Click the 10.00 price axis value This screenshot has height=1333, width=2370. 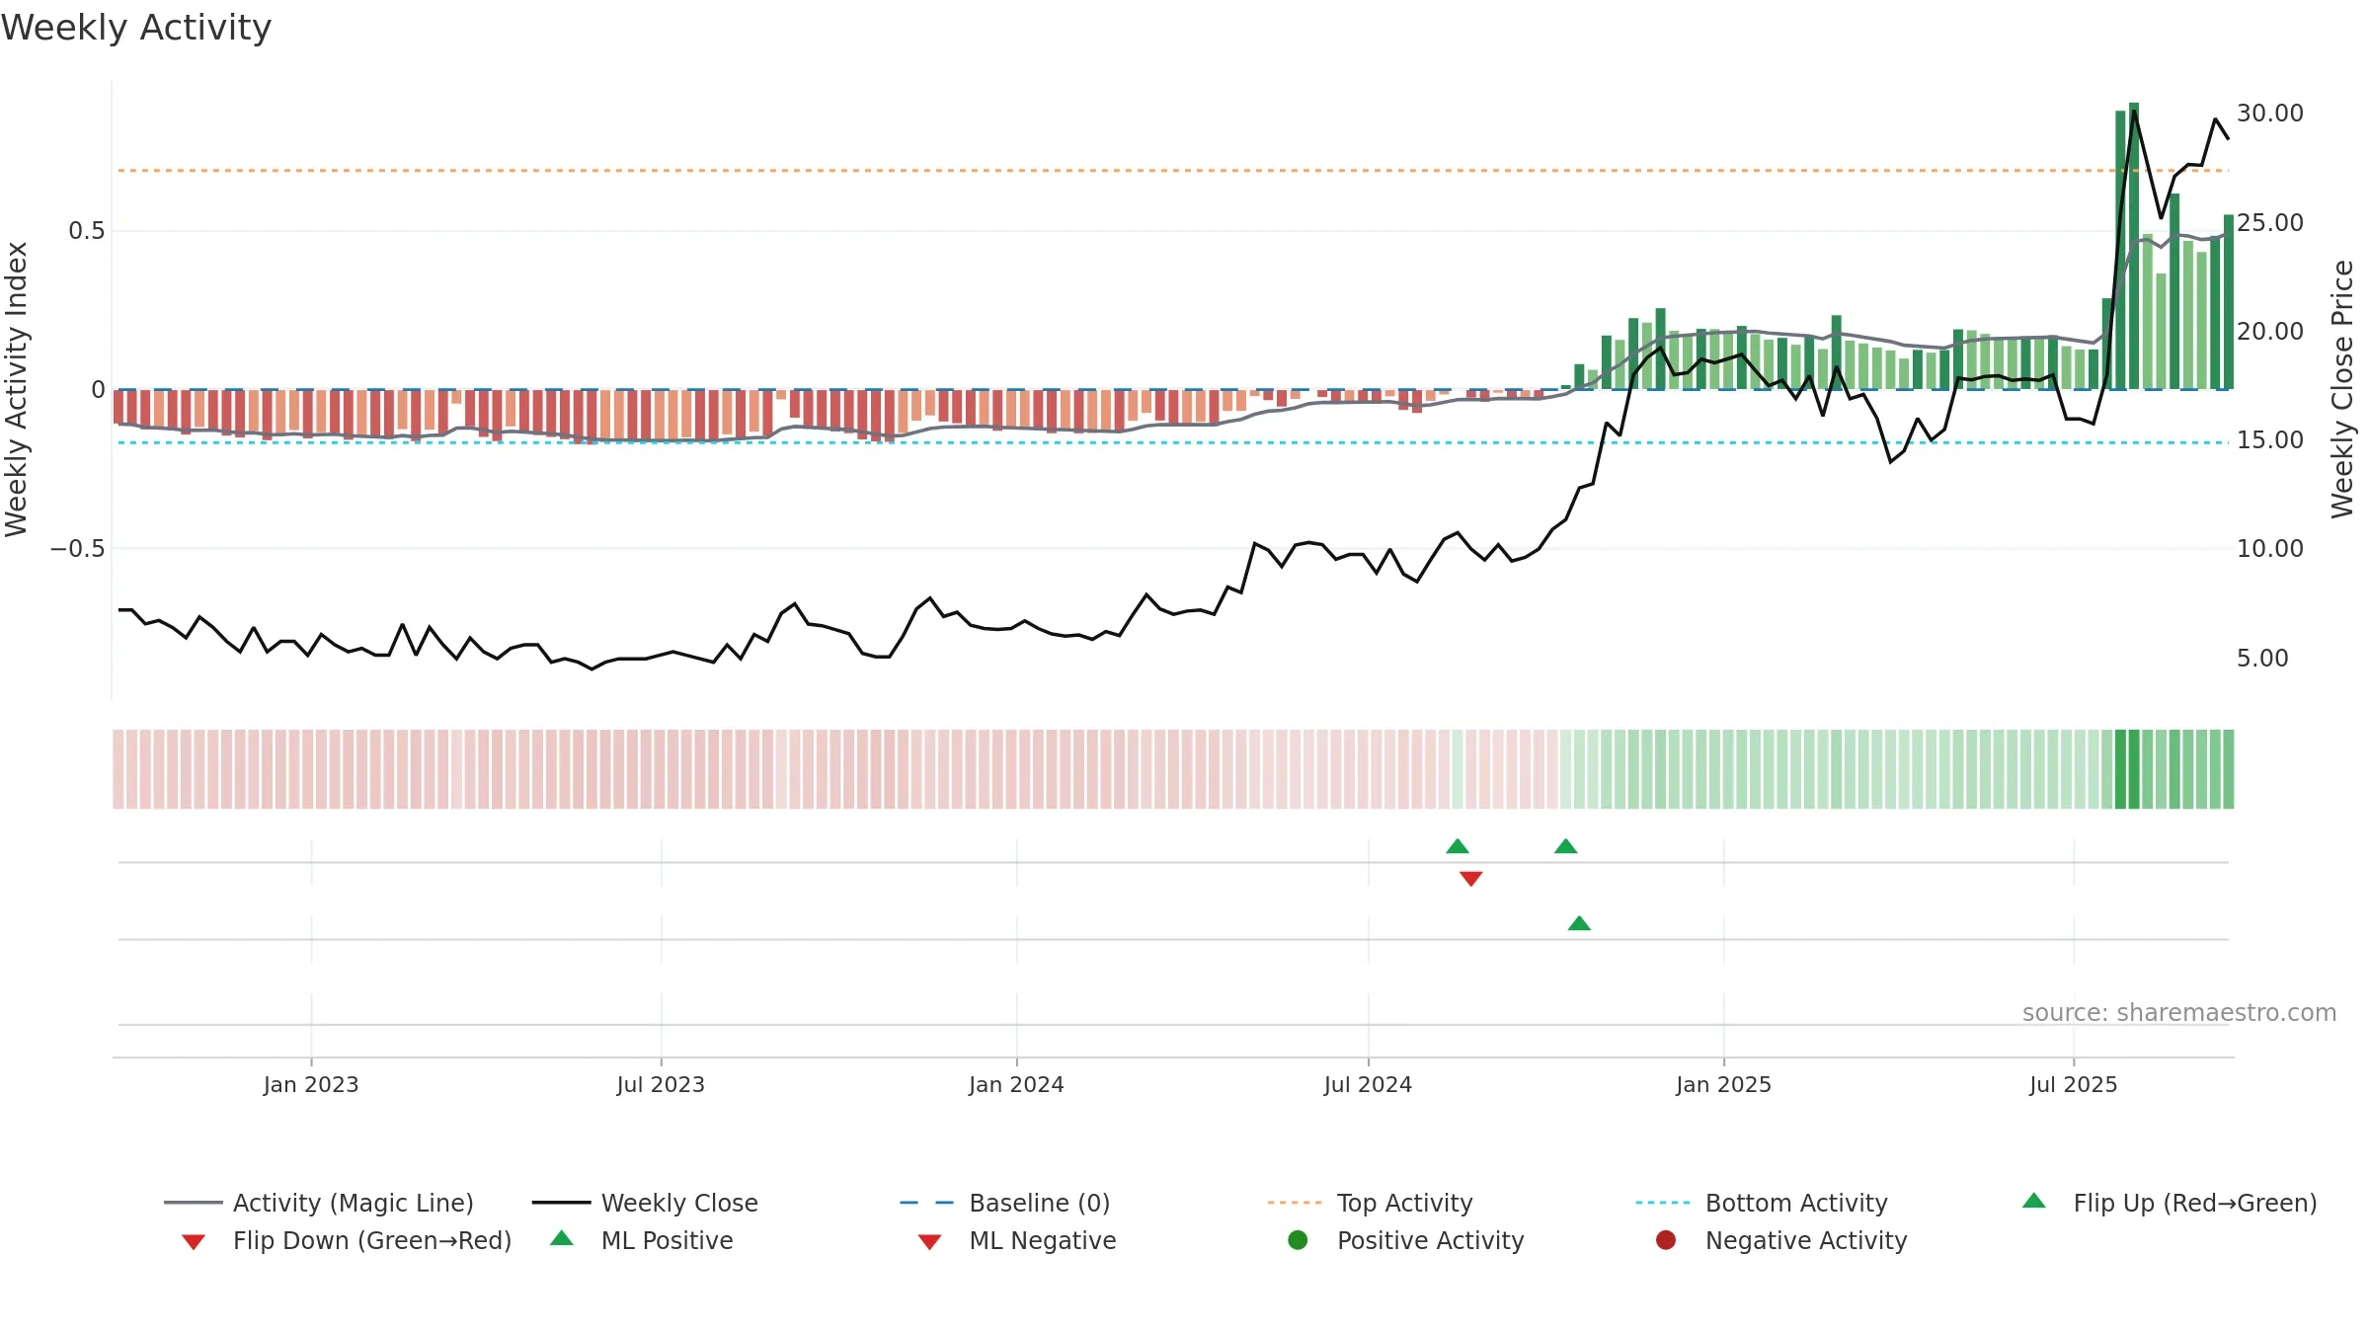click(2269, 548)
